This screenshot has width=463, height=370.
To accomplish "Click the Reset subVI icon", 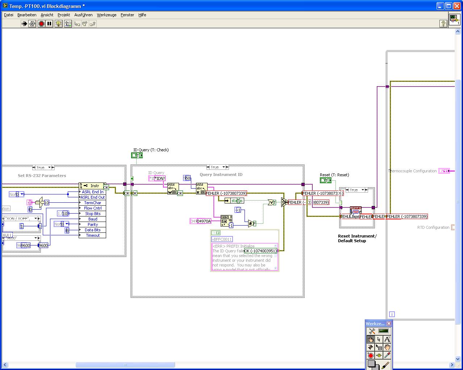I will tap(356, 212).
